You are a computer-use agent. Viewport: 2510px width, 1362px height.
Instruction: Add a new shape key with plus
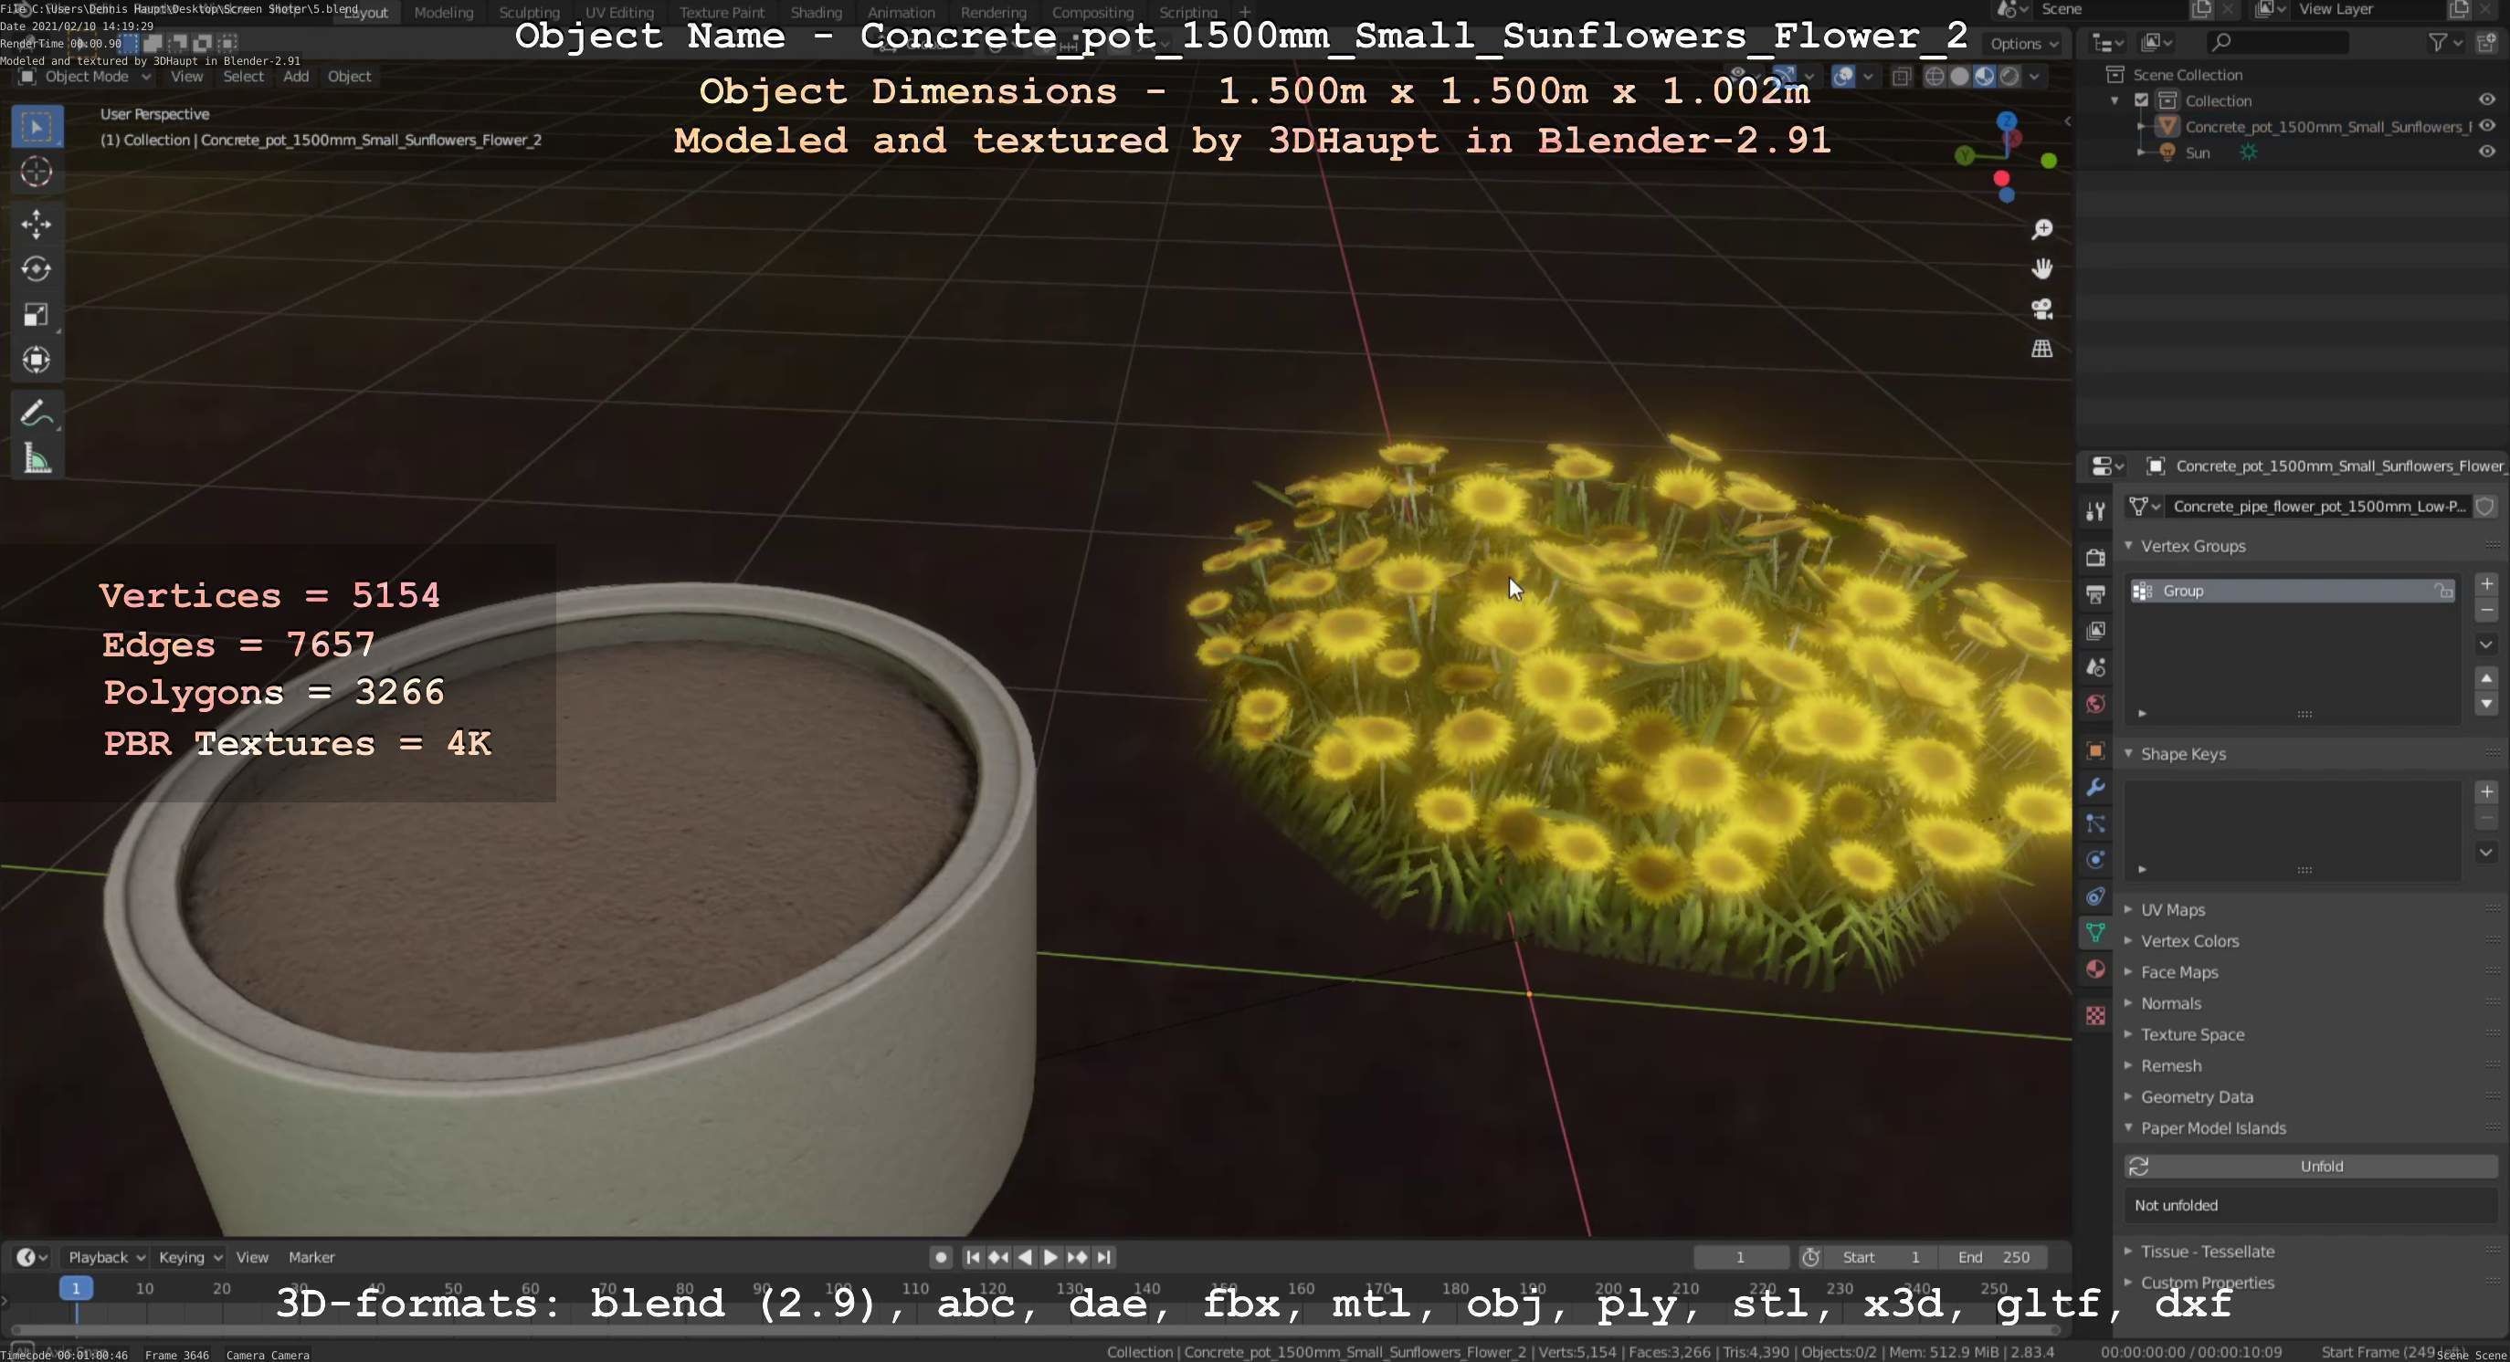(2486, 791)
